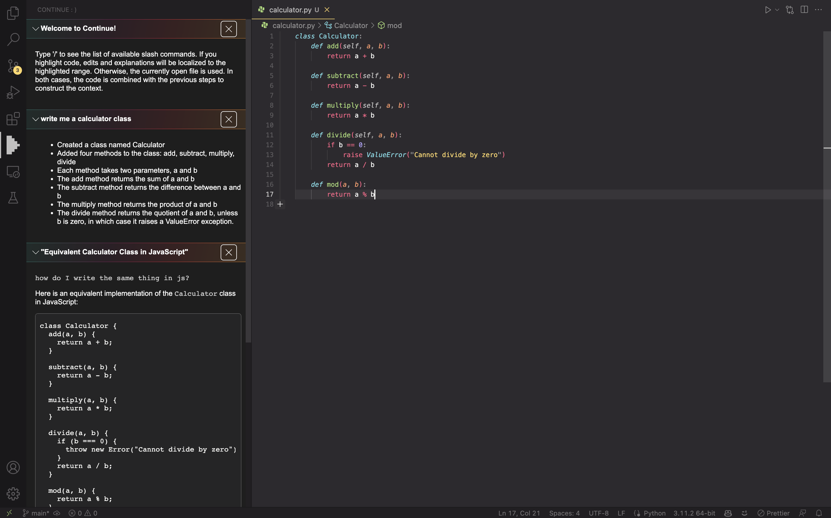Open the run options dropdown arrow
This screenshot has width=831, height=518.
point(777,10)
